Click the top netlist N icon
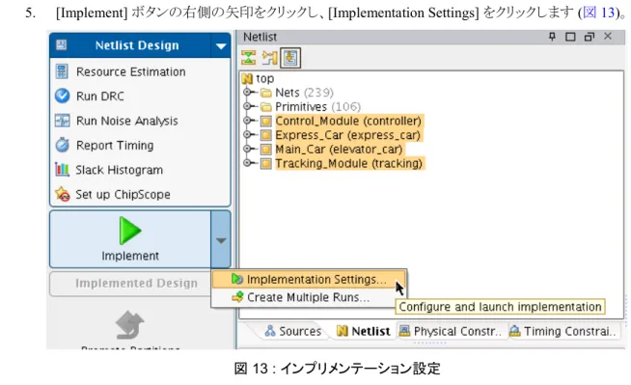The width and height of the screenshot is (631, 385). [248, 78]
